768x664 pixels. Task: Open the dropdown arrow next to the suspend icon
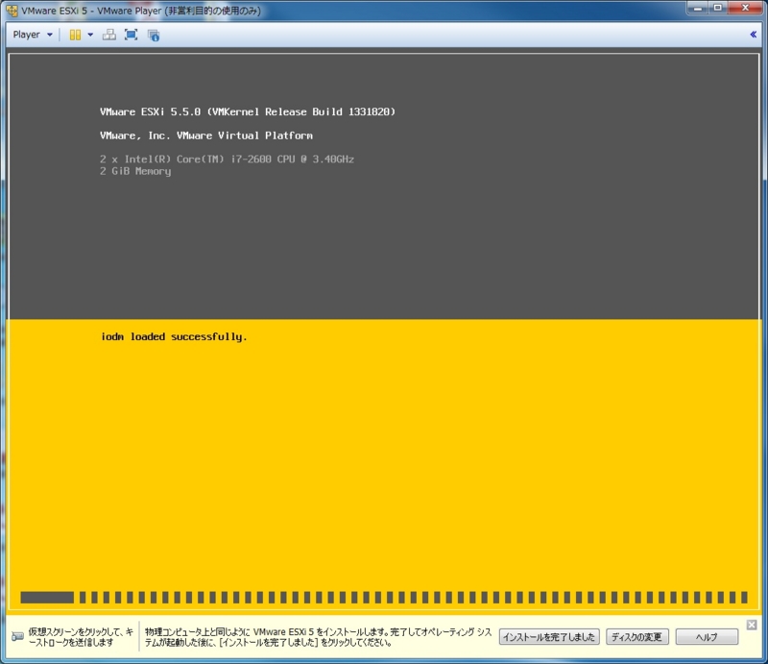89,35
